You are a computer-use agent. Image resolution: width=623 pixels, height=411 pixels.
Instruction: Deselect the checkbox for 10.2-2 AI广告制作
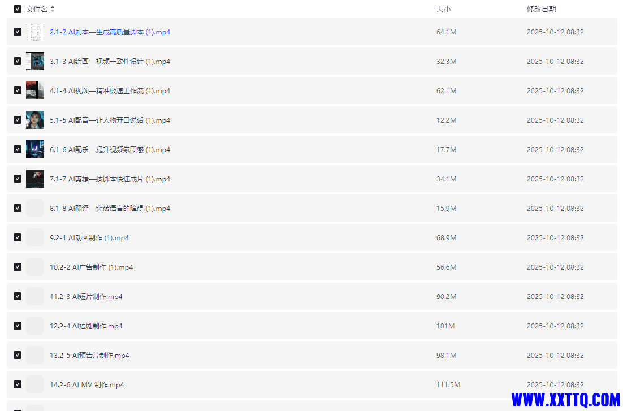18,267
